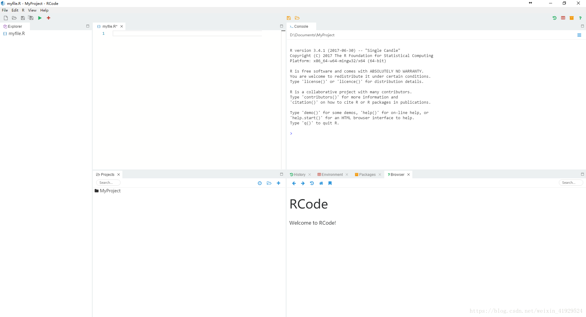Click the orange open folder icon
This screenshot has width=586, height=317.
(297, 18)
